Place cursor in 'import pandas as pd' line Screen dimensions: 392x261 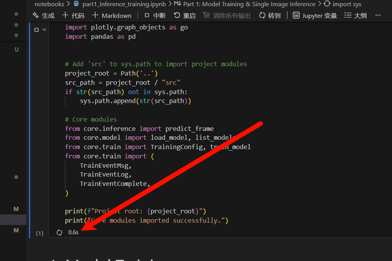coord(100,36)
